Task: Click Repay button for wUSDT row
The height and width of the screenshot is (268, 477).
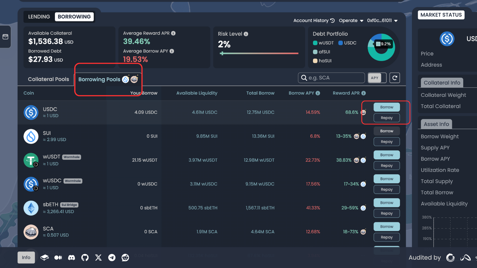Action: coord(387,166)
